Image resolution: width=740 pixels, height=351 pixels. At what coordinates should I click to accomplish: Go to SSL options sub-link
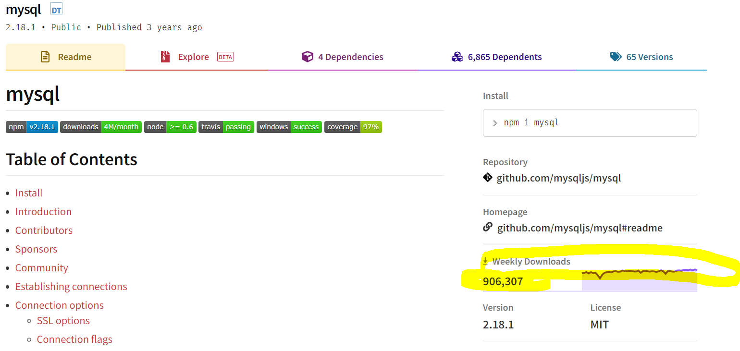[x=63, y=320]
